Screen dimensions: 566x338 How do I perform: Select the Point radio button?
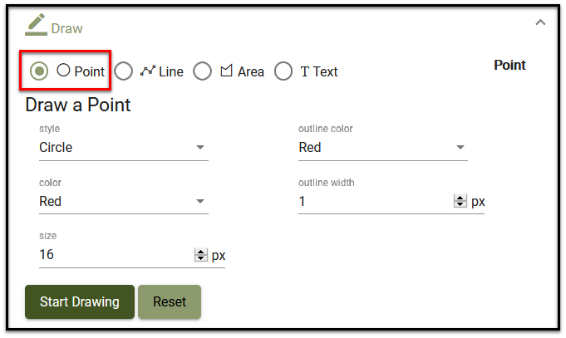point(38,71)
